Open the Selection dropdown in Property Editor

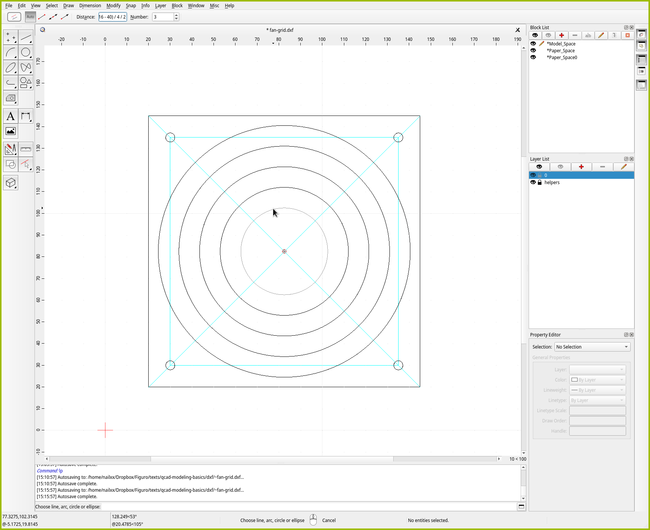pyautogui.click(x=592, y=347)
